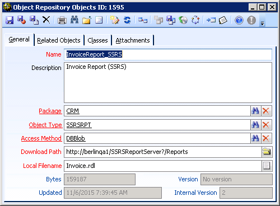Click the Version field showing No version

tap(236, 179)
